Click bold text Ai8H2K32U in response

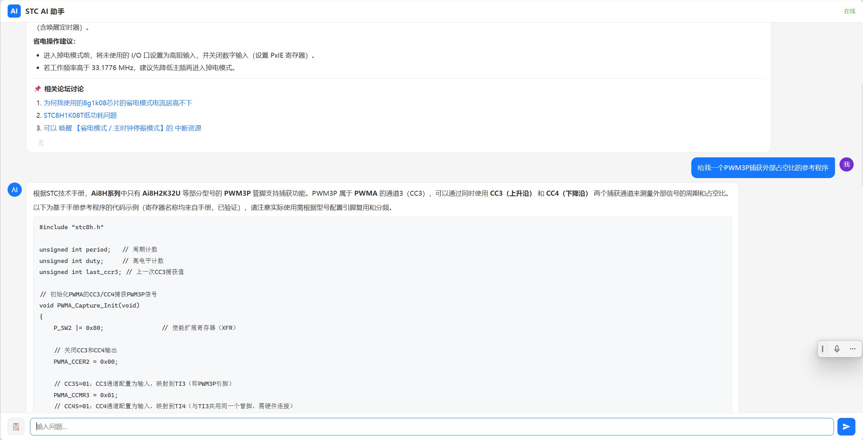tap(161, 194)
